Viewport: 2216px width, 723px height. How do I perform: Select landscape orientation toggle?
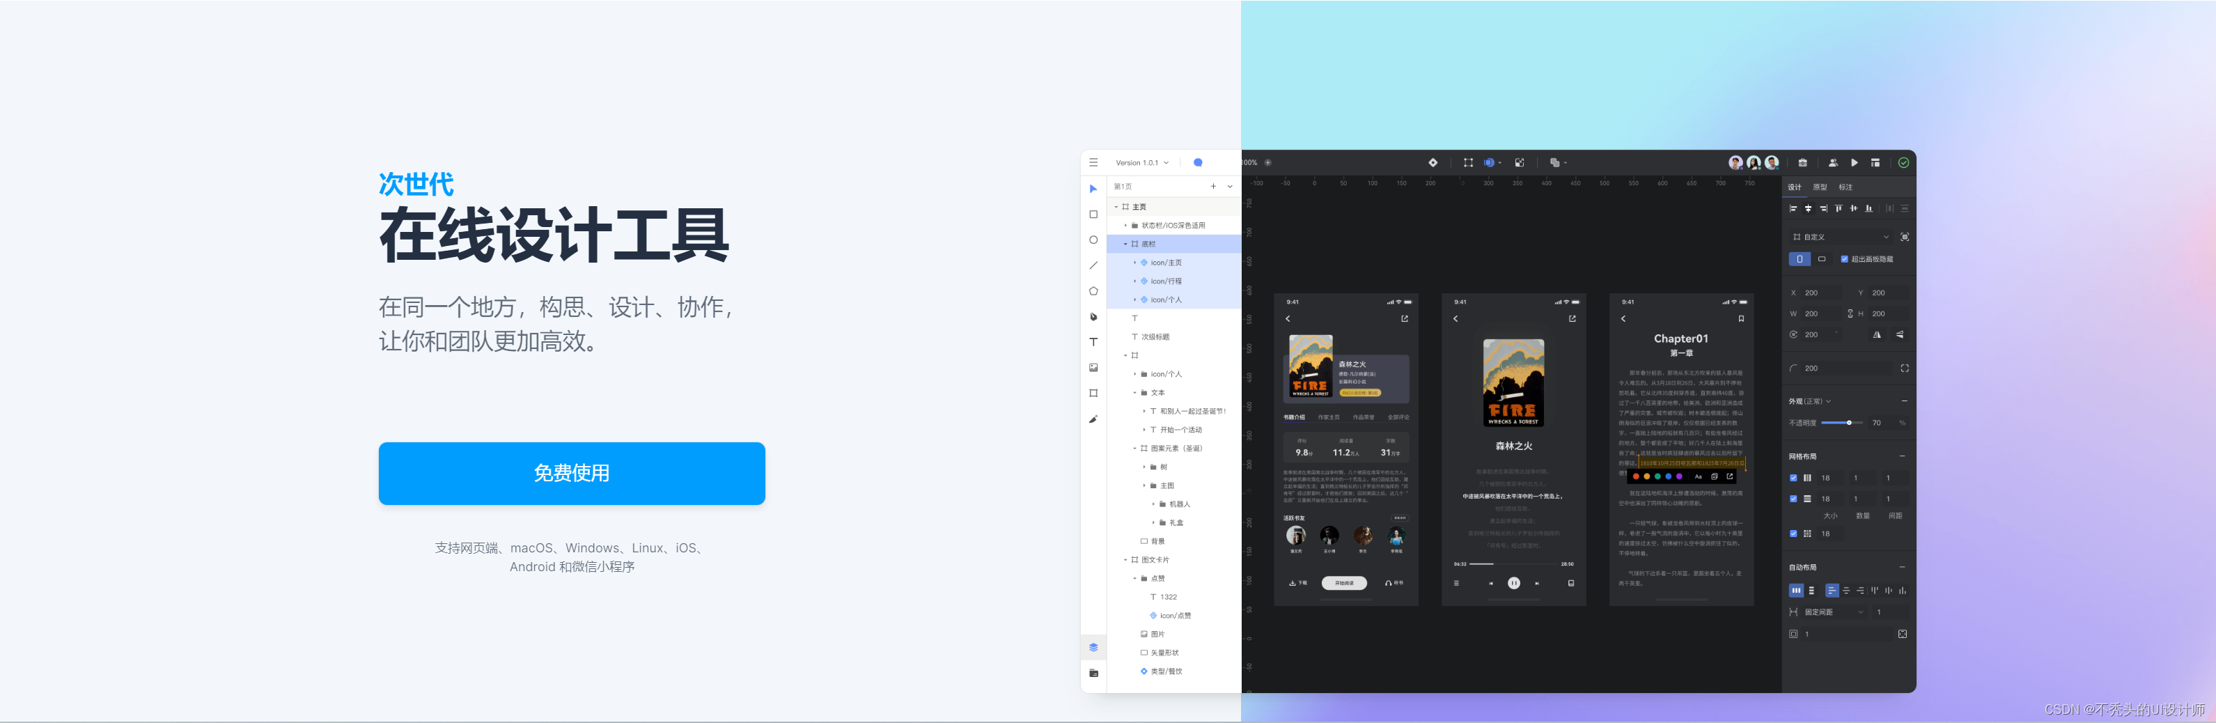click(x=1822, y=259)
